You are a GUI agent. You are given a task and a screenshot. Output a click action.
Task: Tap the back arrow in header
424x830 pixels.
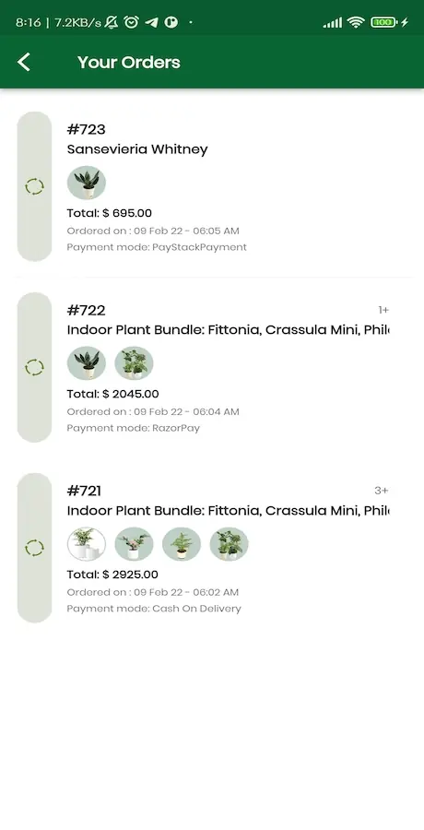24,62
